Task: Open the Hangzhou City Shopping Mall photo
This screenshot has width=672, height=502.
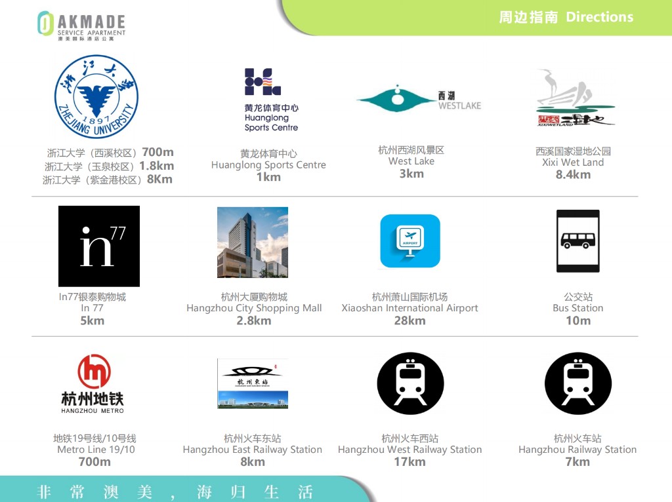Action: [x=253, y=242]
